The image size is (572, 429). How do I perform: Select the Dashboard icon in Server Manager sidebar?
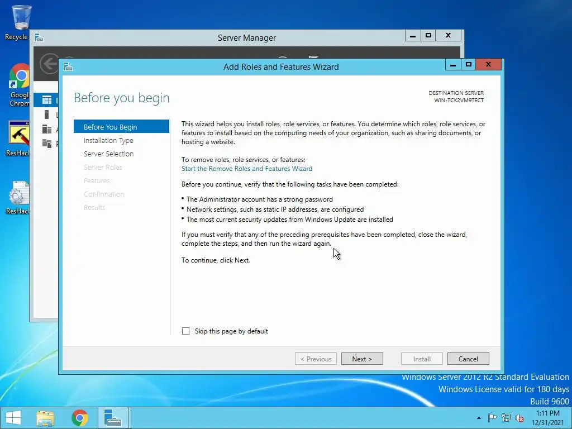click(47, 99)
